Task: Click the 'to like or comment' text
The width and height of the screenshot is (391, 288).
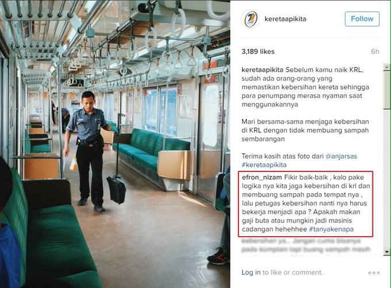Action: [x=293, y=272]
